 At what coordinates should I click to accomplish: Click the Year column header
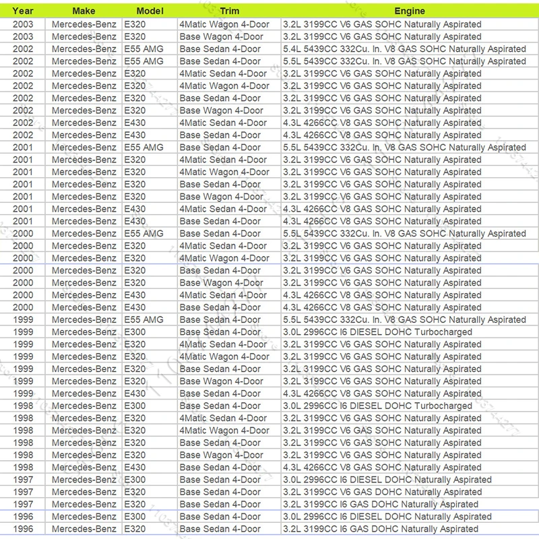point(23,11)
